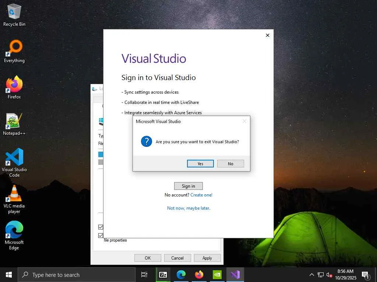Click the 'Sign in to Visual Studio' heading
The image size is (377, 282).
(x=158, y=78)
